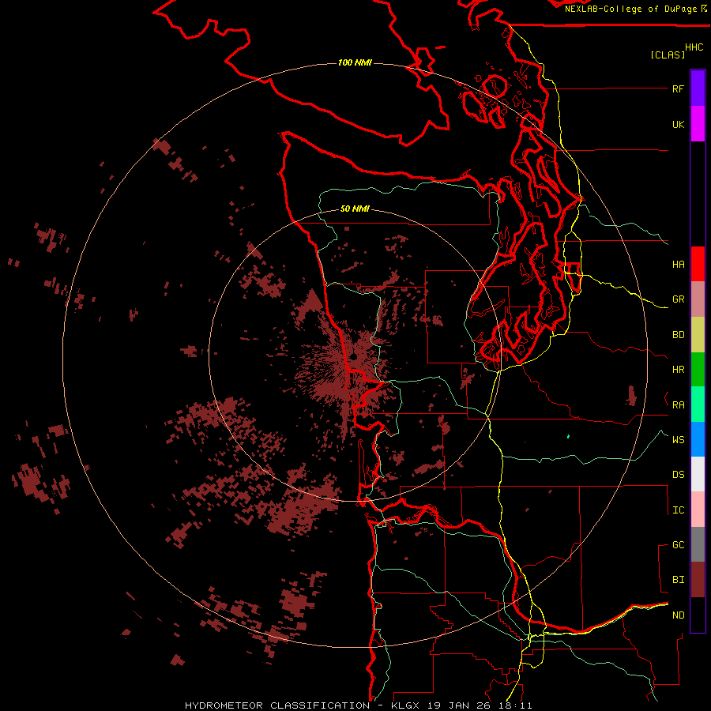Click the NEXLAB-College of DuPage credit text
The image size is (711, 711).
click(x=630, y=9)
